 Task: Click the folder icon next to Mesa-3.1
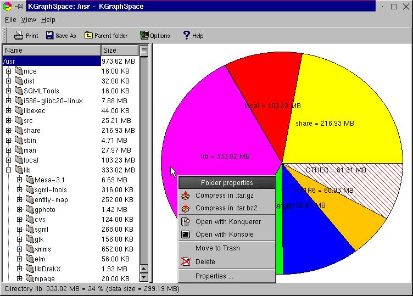pos(30,180)
